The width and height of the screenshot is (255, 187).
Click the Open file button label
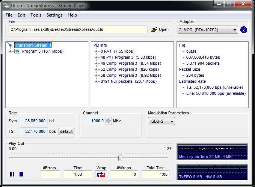click(x=164, y=29)
